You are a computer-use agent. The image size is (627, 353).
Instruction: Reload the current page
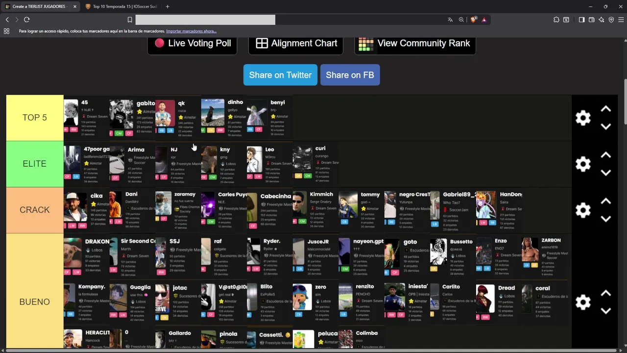coord(27,20)
